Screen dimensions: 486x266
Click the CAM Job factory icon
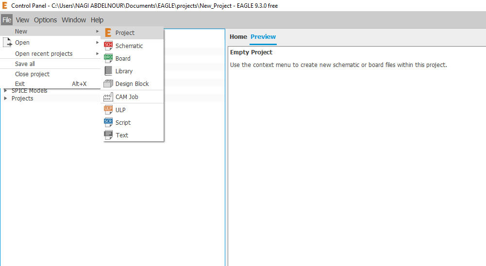(x=108, y=97)
